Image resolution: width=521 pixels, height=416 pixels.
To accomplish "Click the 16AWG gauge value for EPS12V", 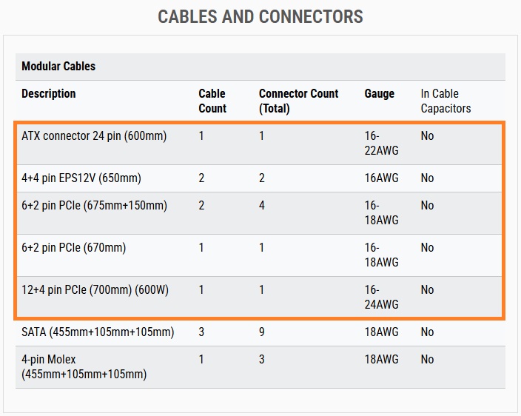I will point(381,178).
